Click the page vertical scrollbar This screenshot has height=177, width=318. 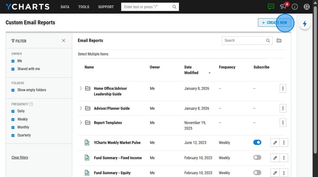(315, 80)
